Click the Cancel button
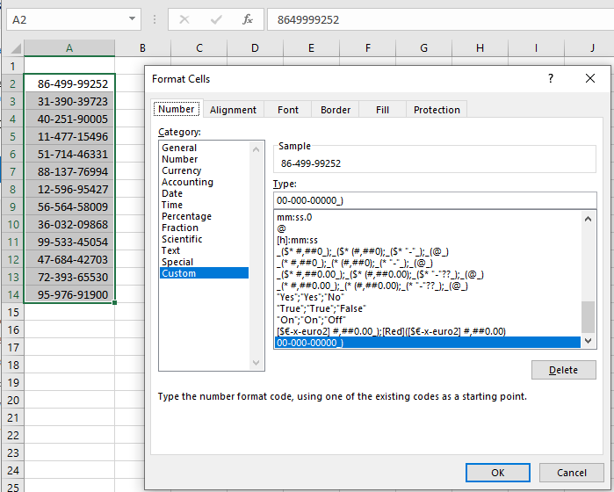 [x=571, y=473]
